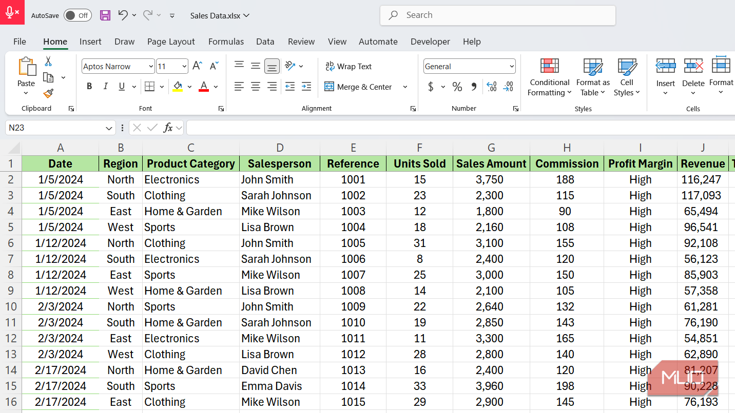Open the File menu

tap(20, 42)
